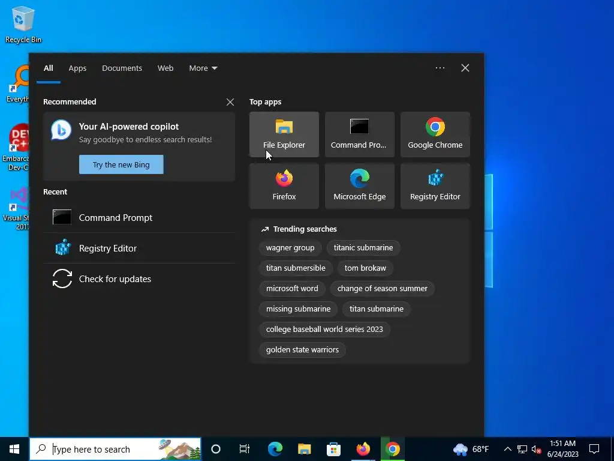This screenshot has height=461, width=614.
Task: Switch to the All tab
Action: pos(48,68)
